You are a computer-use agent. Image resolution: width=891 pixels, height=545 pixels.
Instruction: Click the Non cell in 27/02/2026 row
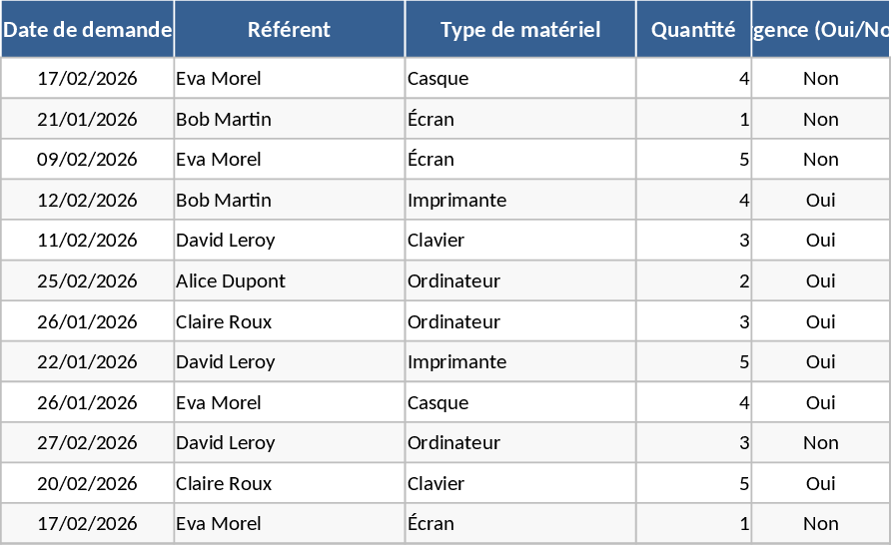click(821, 443)
